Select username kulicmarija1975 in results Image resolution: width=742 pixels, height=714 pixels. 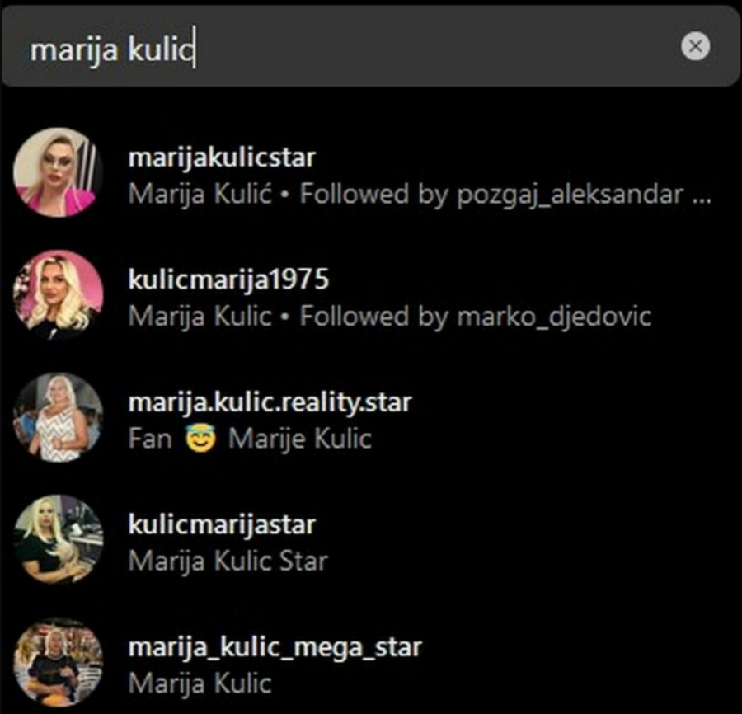228,279
